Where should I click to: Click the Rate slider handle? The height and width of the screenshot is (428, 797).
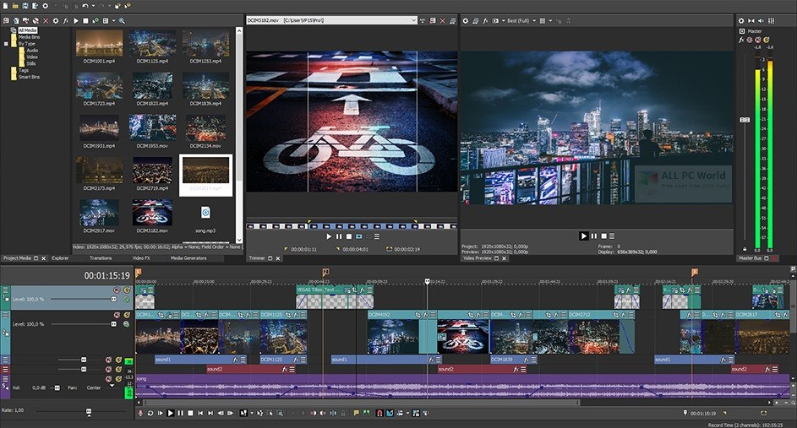(89, 409)
